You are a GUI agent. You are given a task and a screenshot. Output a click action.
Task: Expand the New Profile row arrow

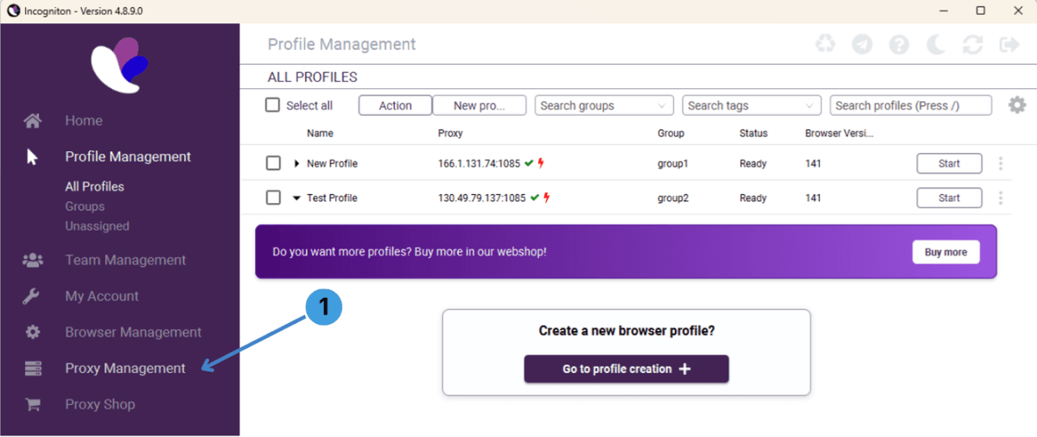pyautogui.click(x=296, y=163)
